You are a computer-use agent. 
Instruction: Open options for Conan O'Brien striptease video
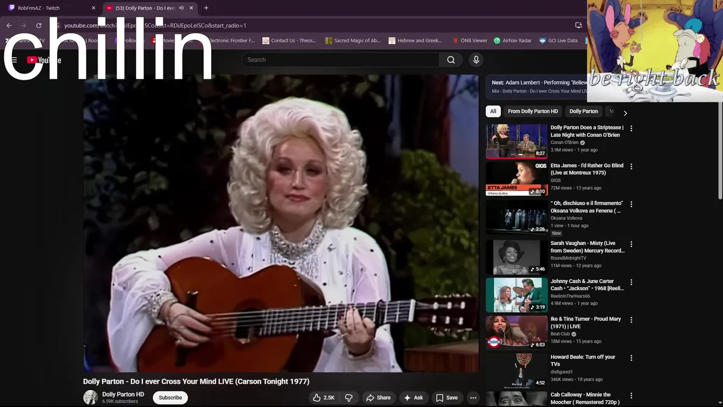pyautogui.click(x=631, y=129)
